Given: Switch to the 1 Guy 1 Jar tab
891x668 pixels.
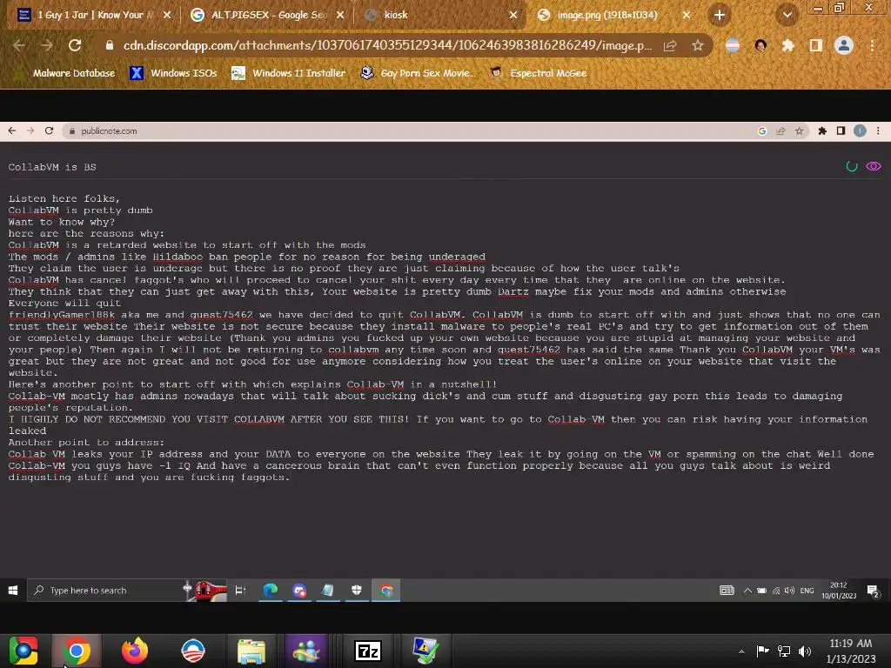Looking at the screenshot, I should click(x=92, y=15).
